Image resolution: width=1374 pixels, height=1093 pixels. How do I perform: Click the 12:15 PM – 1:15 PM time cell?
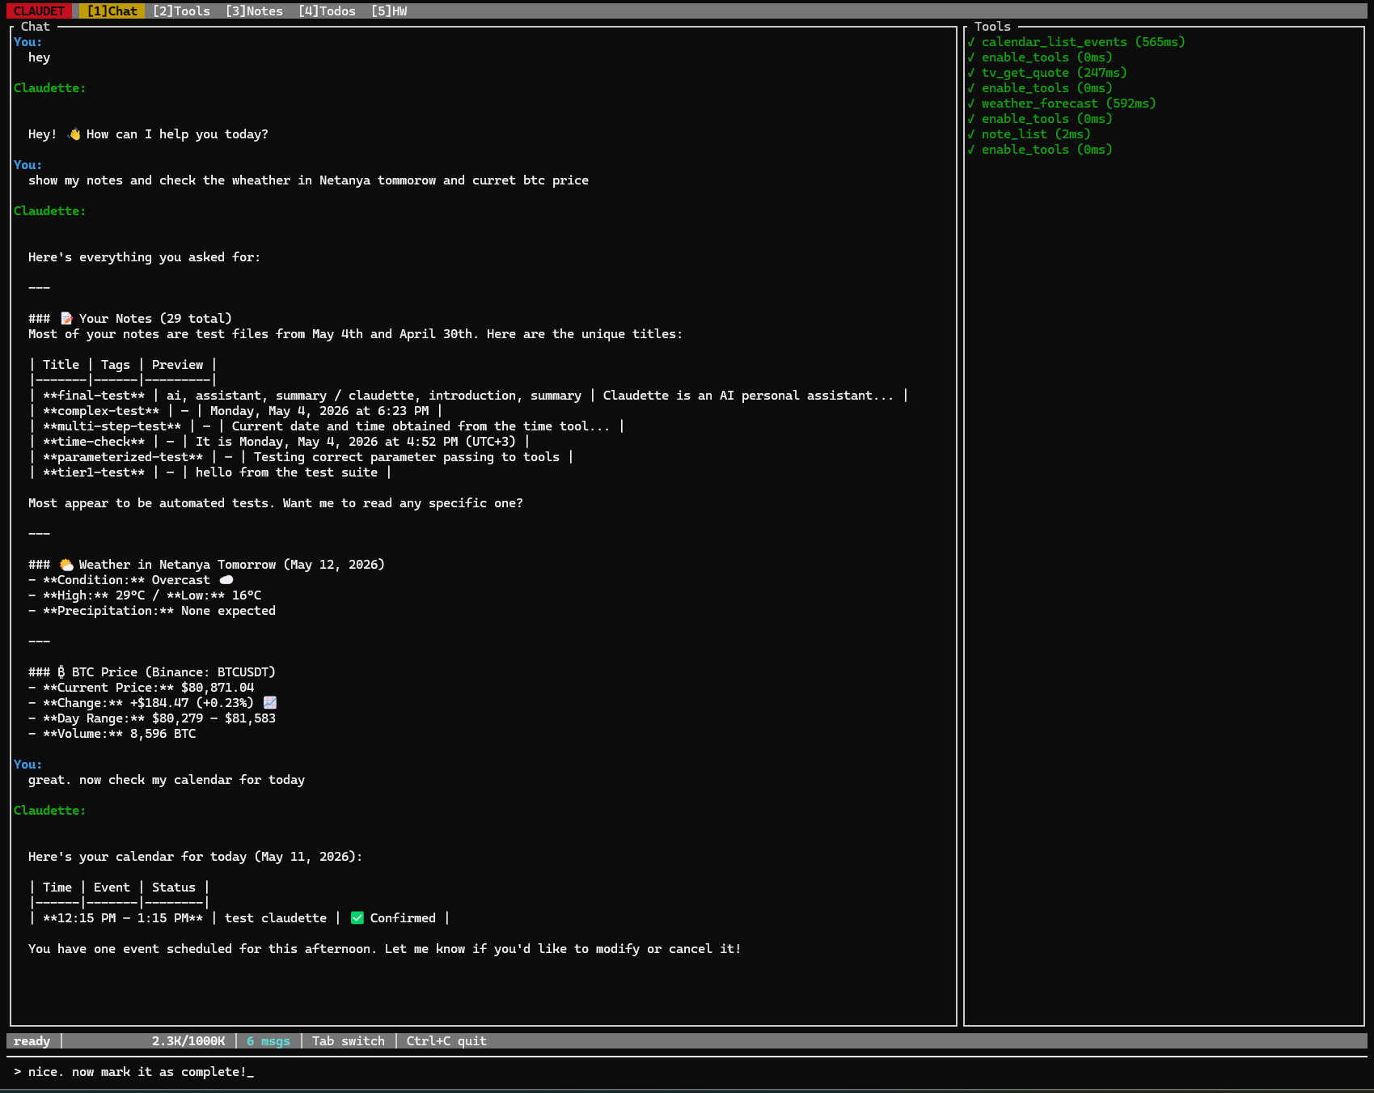(x=123, y=918)
